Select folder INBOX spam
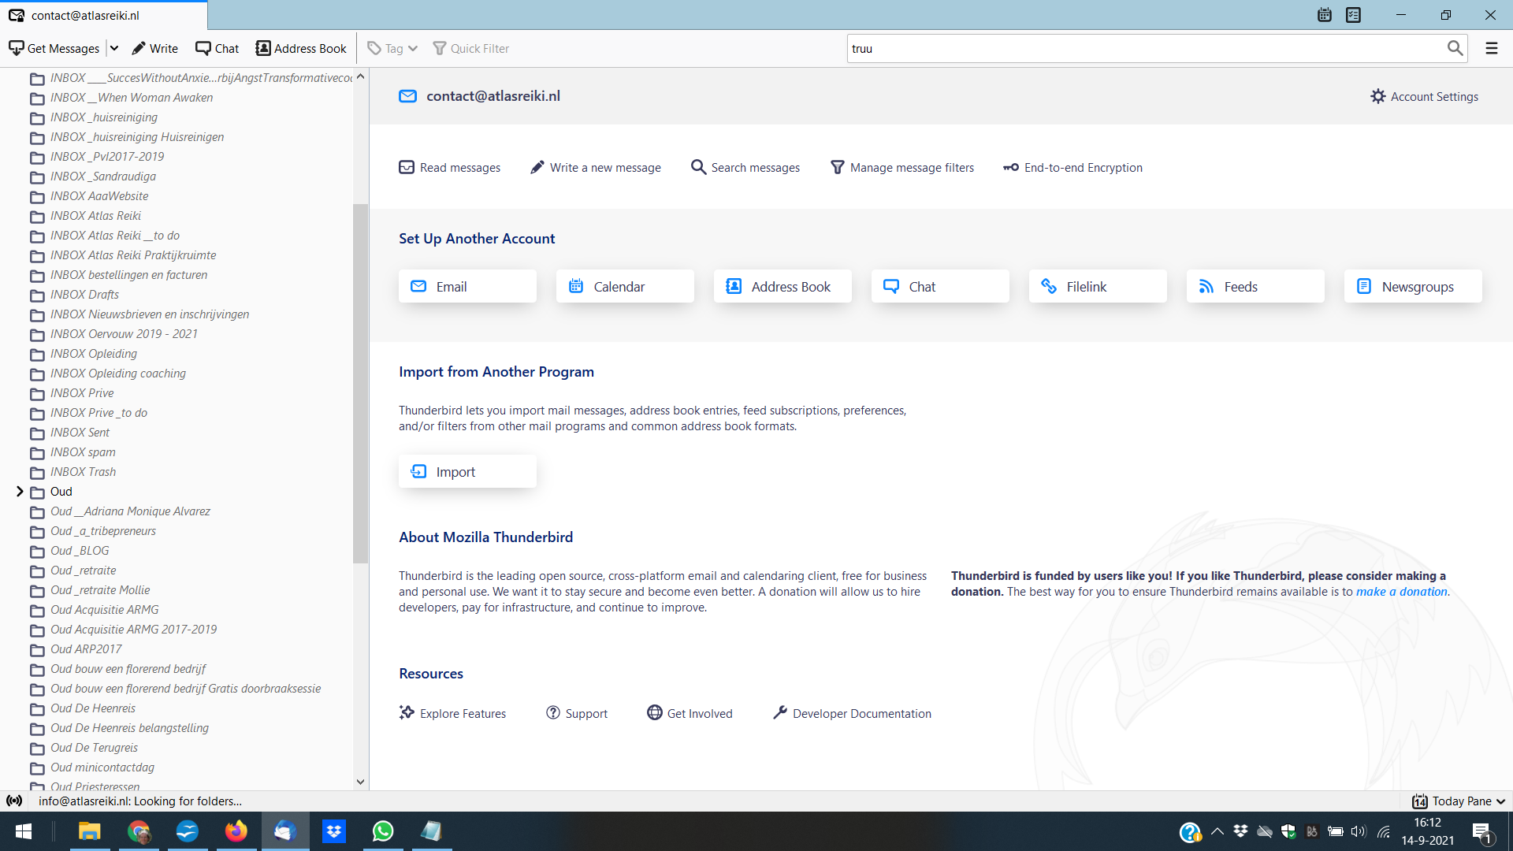This screenshot has height=851, width=1513. (x=83, y=452)
